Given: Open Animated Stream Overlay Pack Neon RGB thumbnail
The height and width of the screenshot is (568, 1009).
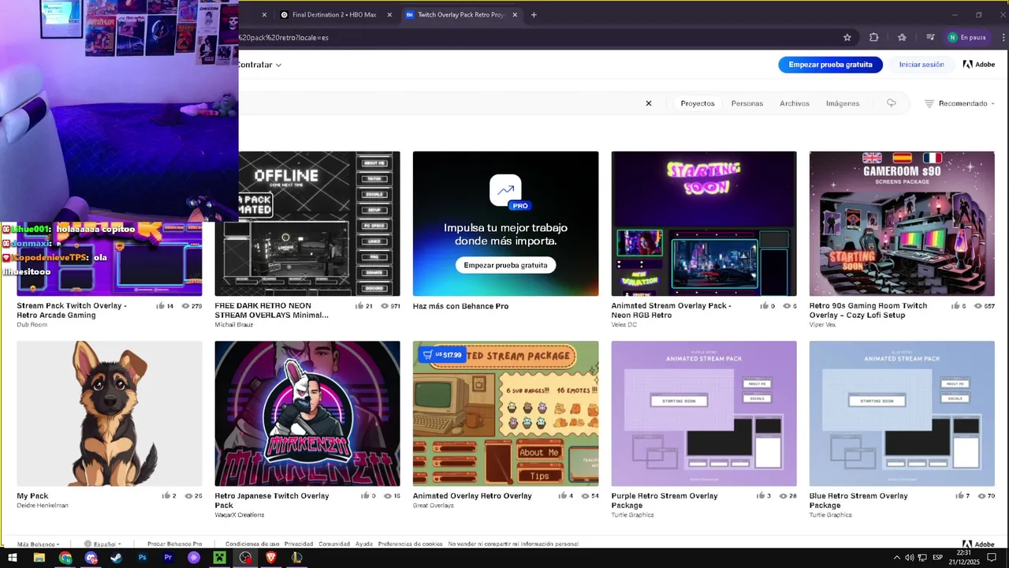Looking at the screenshot, I should pos(704,223).
